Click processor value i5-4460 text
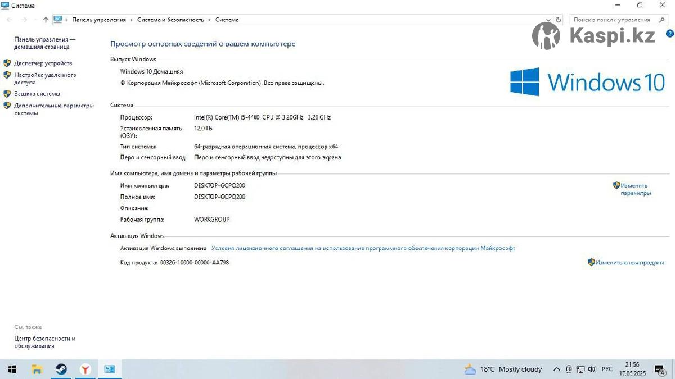This screenshot has width=675, height=379. 262,117
